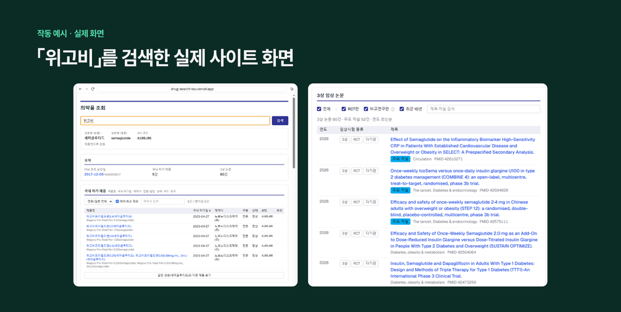
Task: Click the 연도 column header
Action: tap(324, 130)
